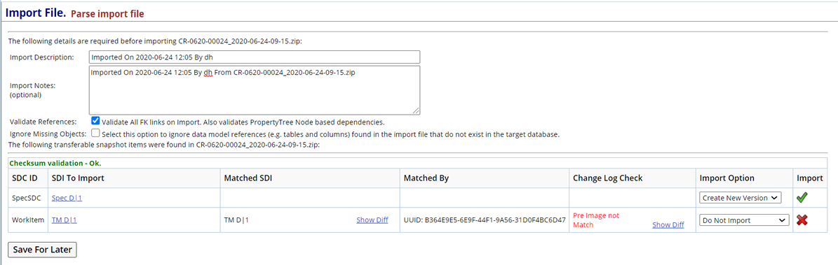The image size is (838, 265).
Task: Click into the Import Description field
Action: [255, 57]
